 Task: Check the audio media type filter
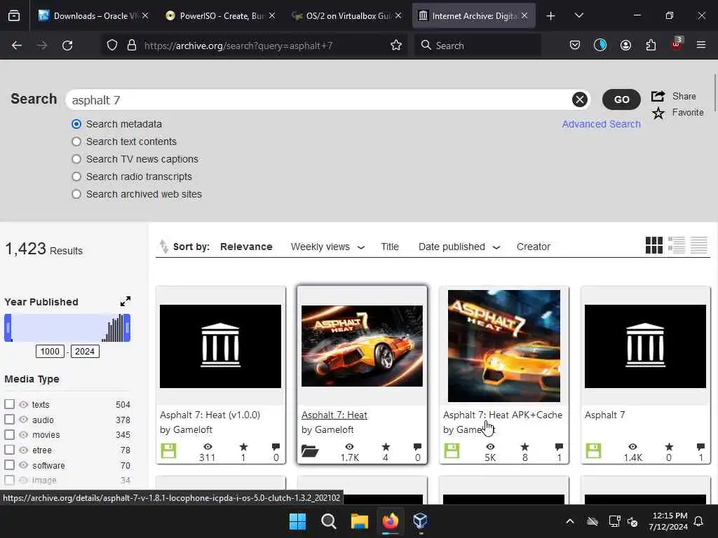pos(9,419)
